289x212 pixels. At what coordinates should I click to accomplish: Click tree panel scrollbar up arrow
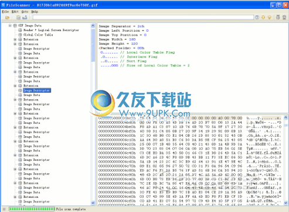coord(93,26)
